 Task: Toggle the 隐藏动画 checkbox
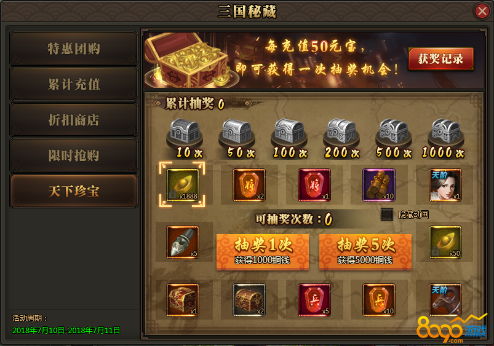(386, 214)
